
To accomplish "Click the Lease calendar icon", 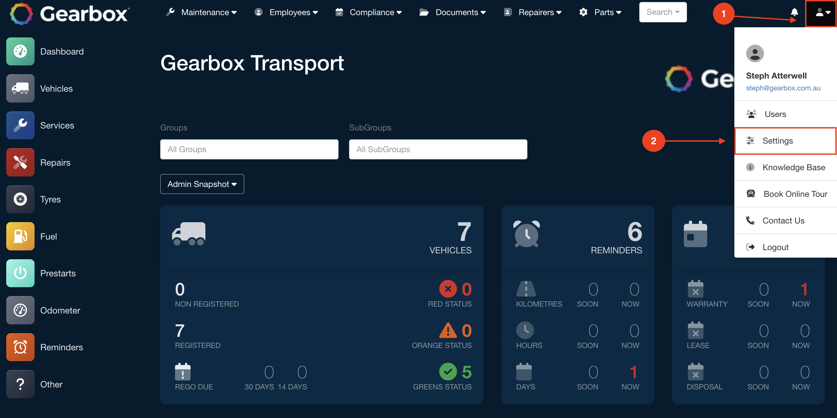I will (696, 330).
